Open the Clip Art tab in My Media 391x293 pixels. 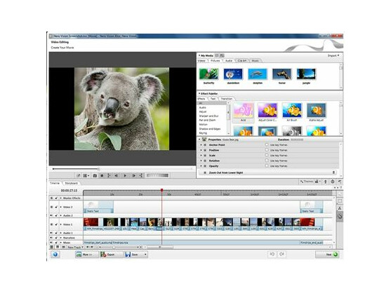pyautogui.click(x=242, y=60)
